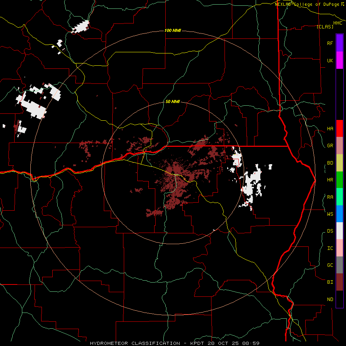Click the WS legend label
346x346 pixels.
click(330, 214)
